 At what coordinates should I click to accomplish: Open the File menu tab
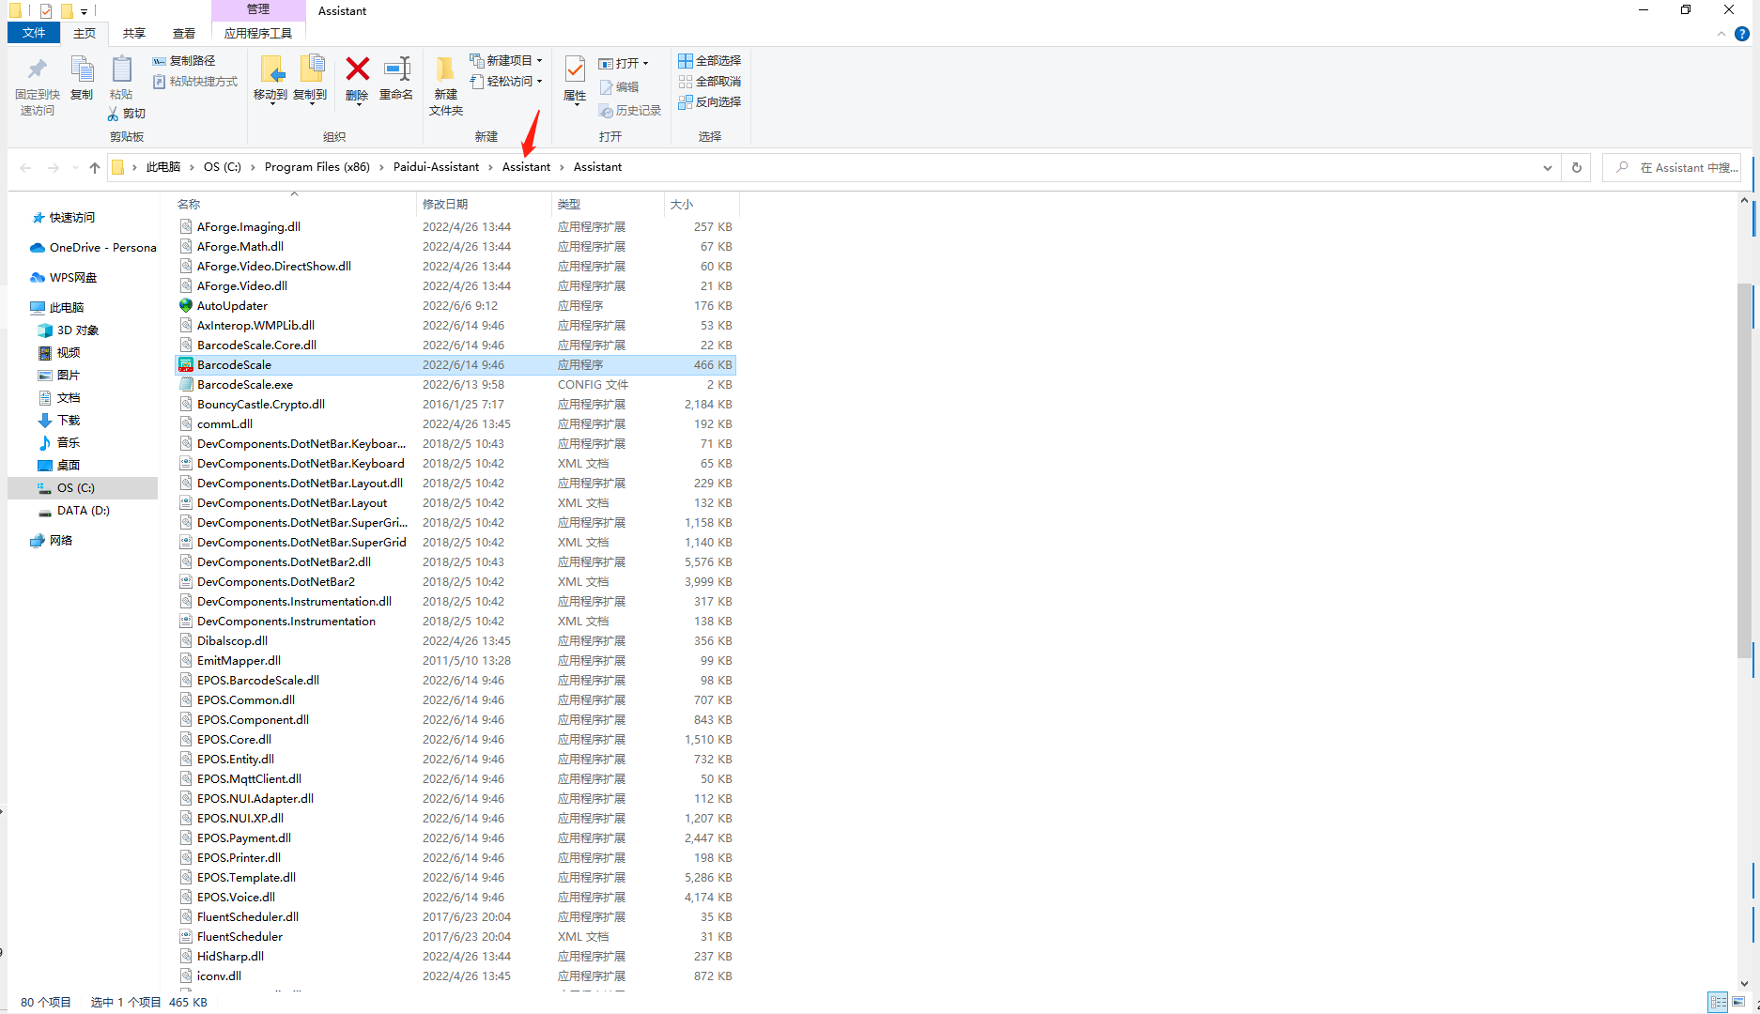pos(34,33)
